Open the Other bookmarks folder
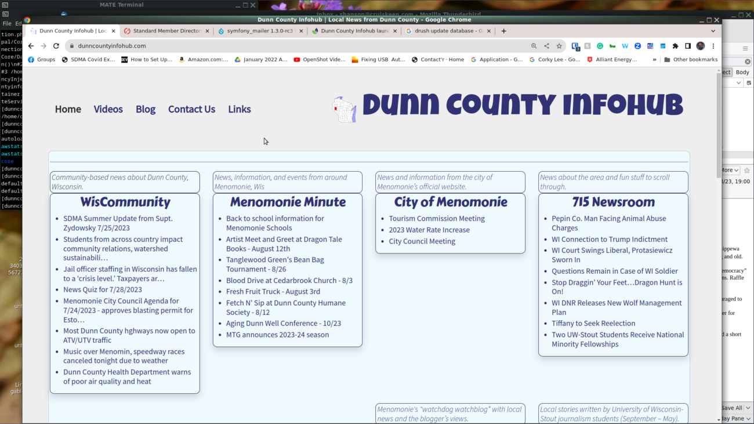This screenshot has width=754, height=424. (691, 59)
